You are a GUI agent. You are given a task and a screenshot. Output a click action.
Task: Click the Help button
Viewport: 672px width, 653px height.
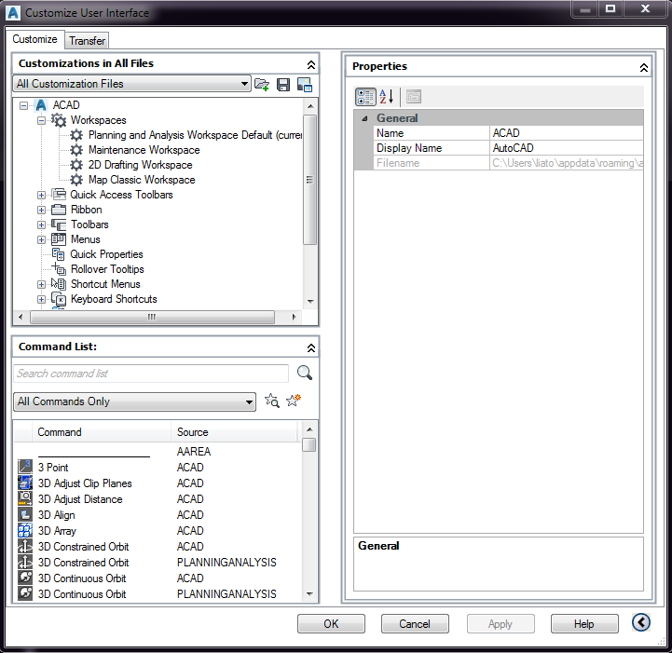(584, 623)
